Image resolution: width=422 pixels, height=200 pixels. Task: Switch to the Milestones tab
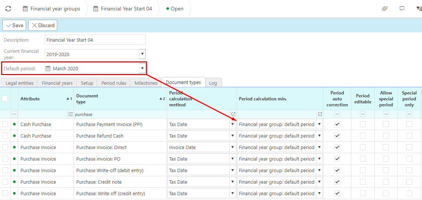point(146,83)
